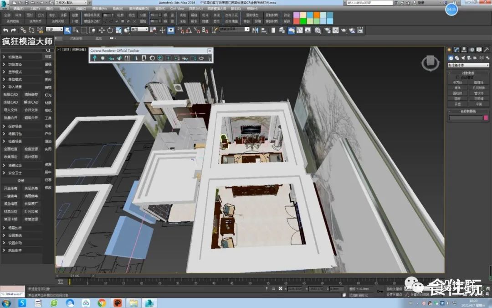
Task: Toggle the selection lock icon in status bar
Action: (x=273, y=288)
